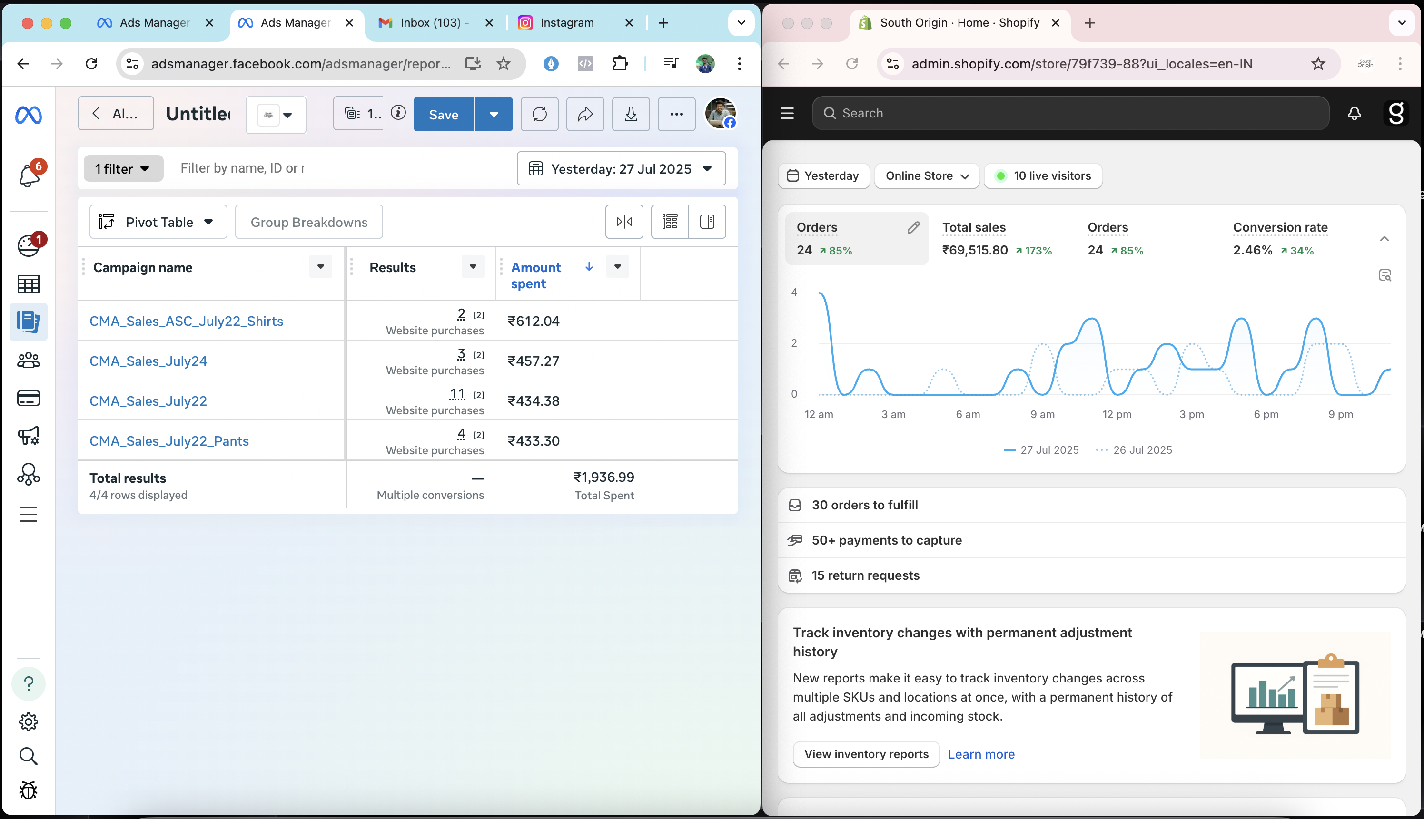This screenshot has width=1424, height=819.
Task: Click Shopify notification bell icon
Action: coord(1354,114)
